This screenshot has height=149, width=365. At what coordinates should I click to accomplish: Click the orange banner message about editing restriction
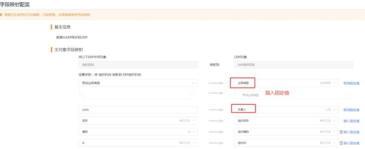47,15
